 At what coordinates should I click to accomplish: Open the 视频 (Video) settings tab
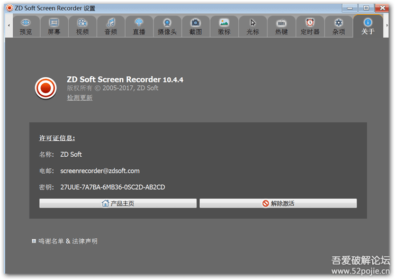point(83,26)
